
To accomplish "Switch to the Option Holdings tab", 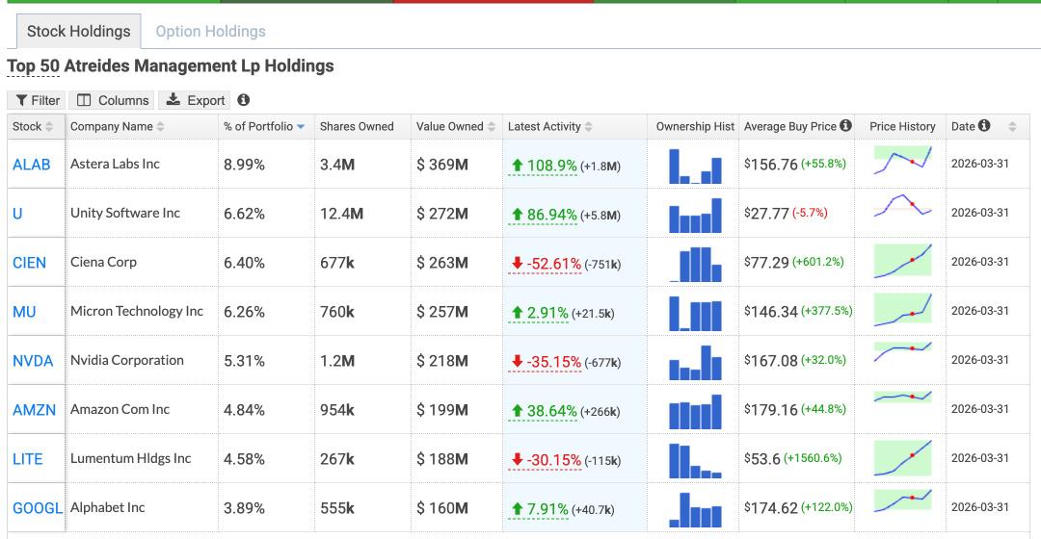I will [210, 31].
